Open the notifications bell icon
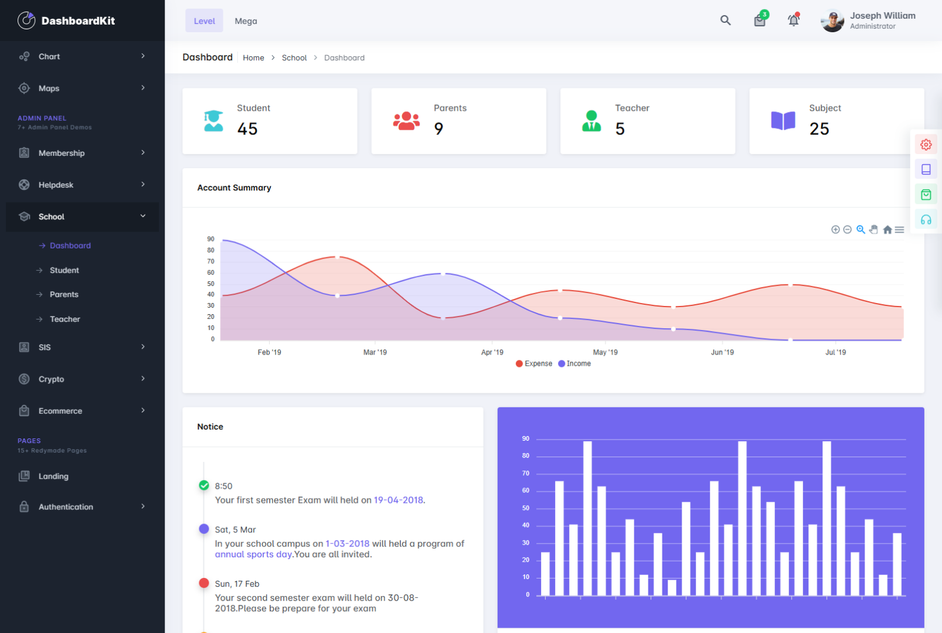 pos(793,21)
